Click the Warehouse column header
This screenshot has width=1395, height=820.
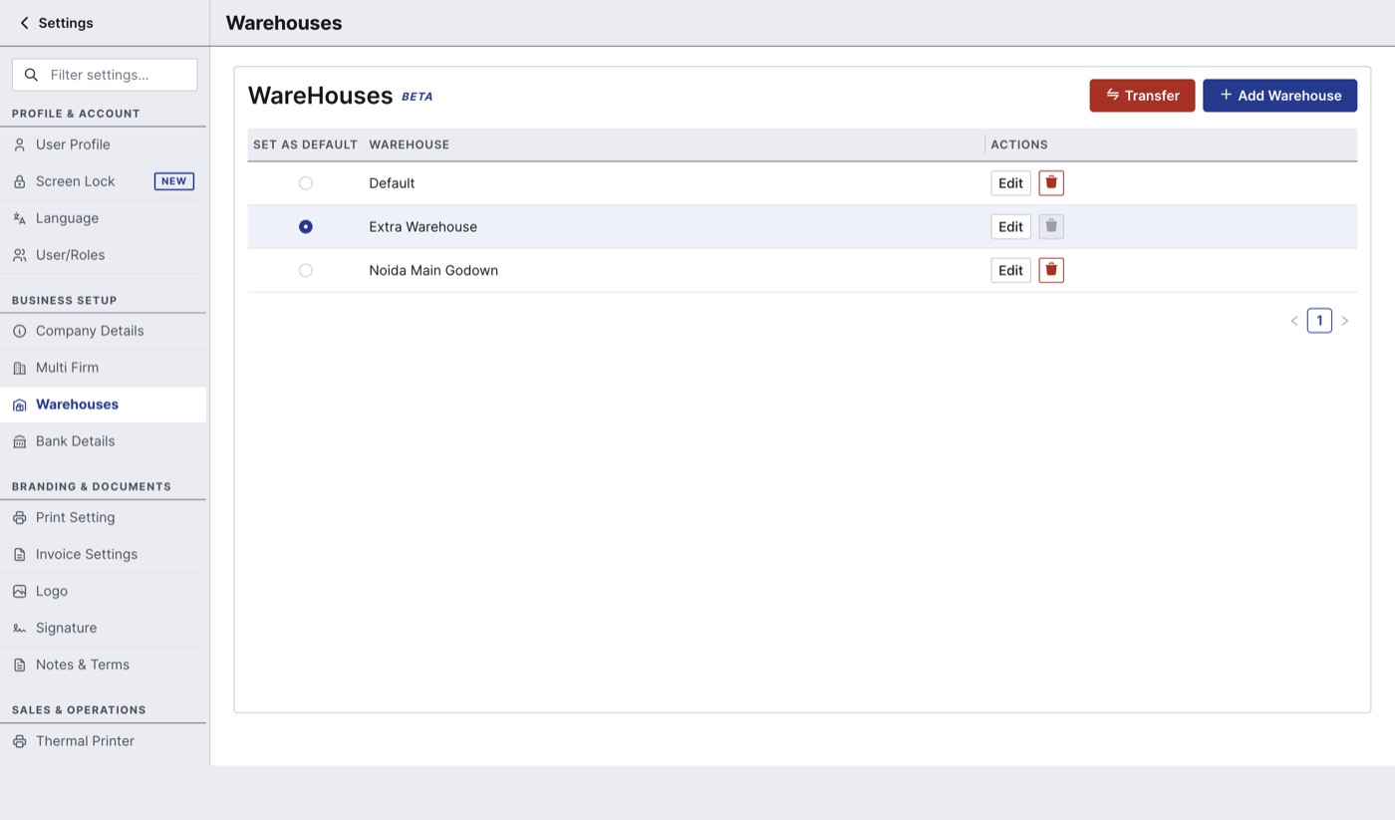(x=410, y=144)
